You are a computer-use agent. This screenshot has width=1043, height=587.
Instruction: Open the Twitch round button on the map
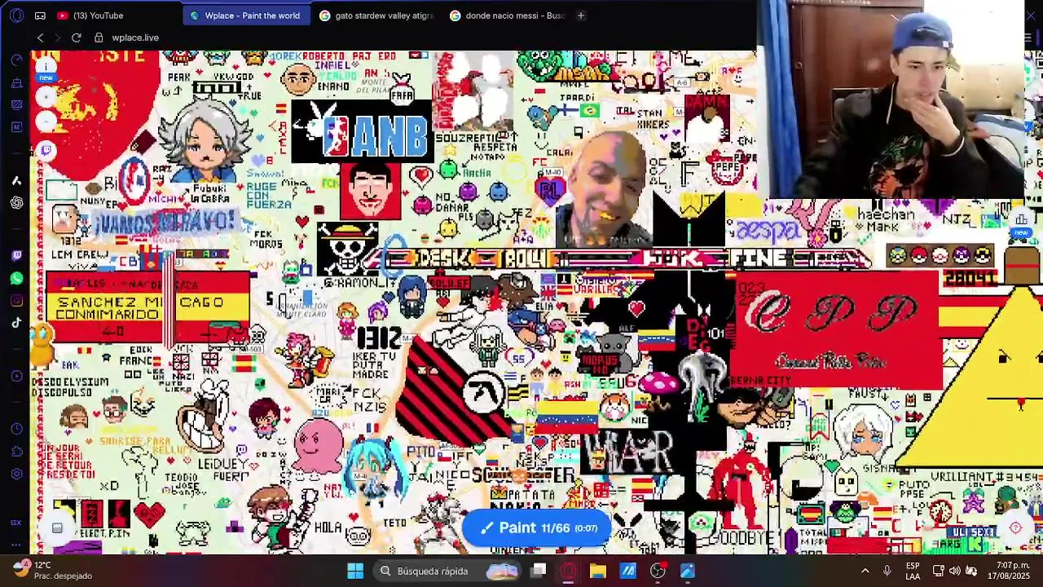(x=46, y=150)
